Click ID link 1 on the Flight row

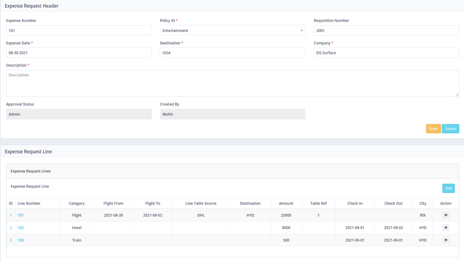click(11, 215)
